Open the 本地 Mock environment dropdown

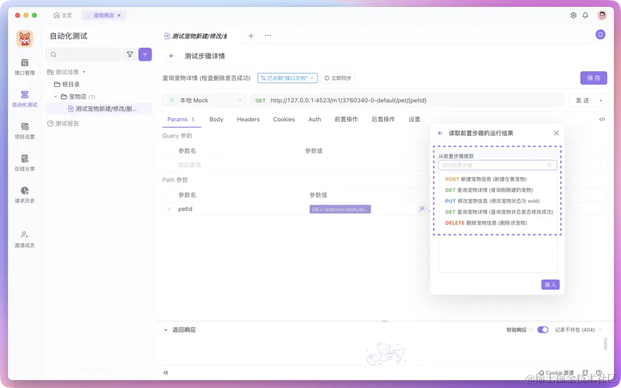(204, 99)
